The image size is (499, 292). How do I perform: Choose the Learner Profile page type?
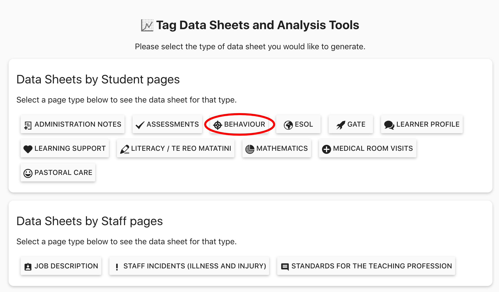click(x=427, y=124)
